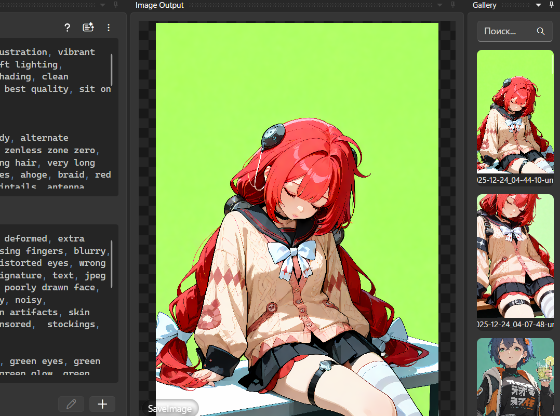This screenshot has width=560, height=416.
Task: Click the first prompt text box scrollbar
Action: pyautogui.click(x=112, y=70)
